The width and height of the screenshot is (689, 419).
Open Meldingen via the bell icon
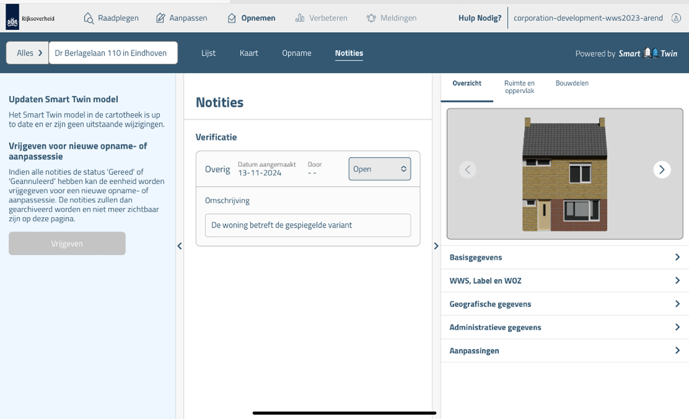click(373, 18)
